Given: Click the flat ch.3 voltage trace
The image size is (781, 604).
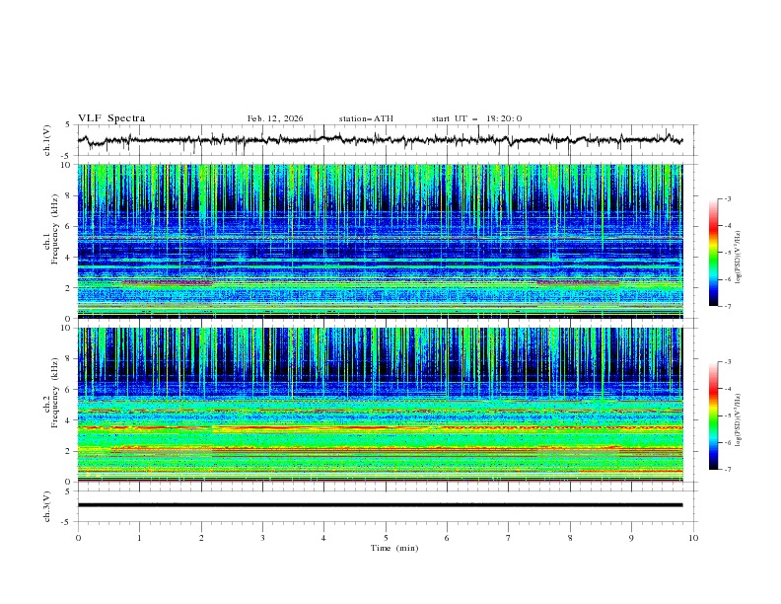Looking at the screenshot, I should 380,505.
